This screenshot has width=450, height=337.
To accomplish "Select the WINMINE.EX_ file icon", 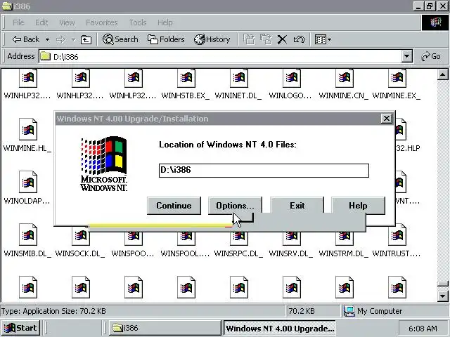I will (x=397, y=78).
